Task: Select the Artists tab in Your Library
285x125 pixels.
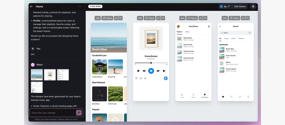Action: click(x=187, y=32)
